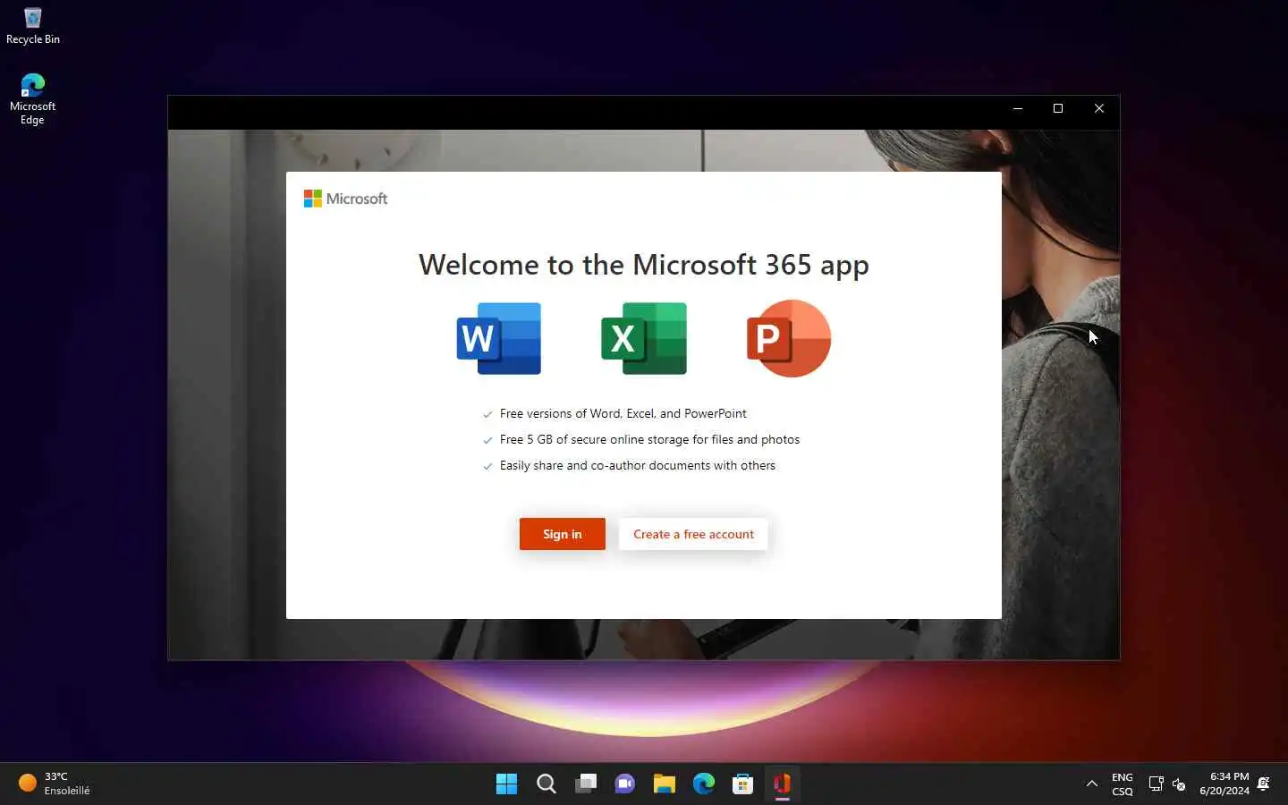The width and height of the screenshot is (1288, 805).
Task: Click 'Free 5 GB of secure online storage' line
Action: point(650,439)
